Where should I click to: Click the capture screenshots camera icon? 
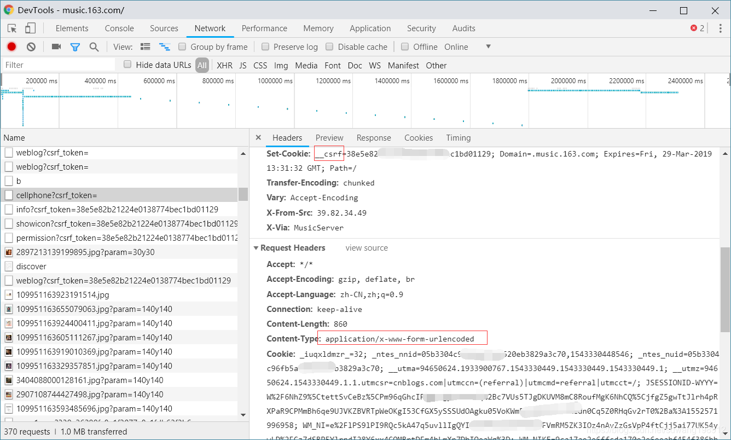[56, 47]
